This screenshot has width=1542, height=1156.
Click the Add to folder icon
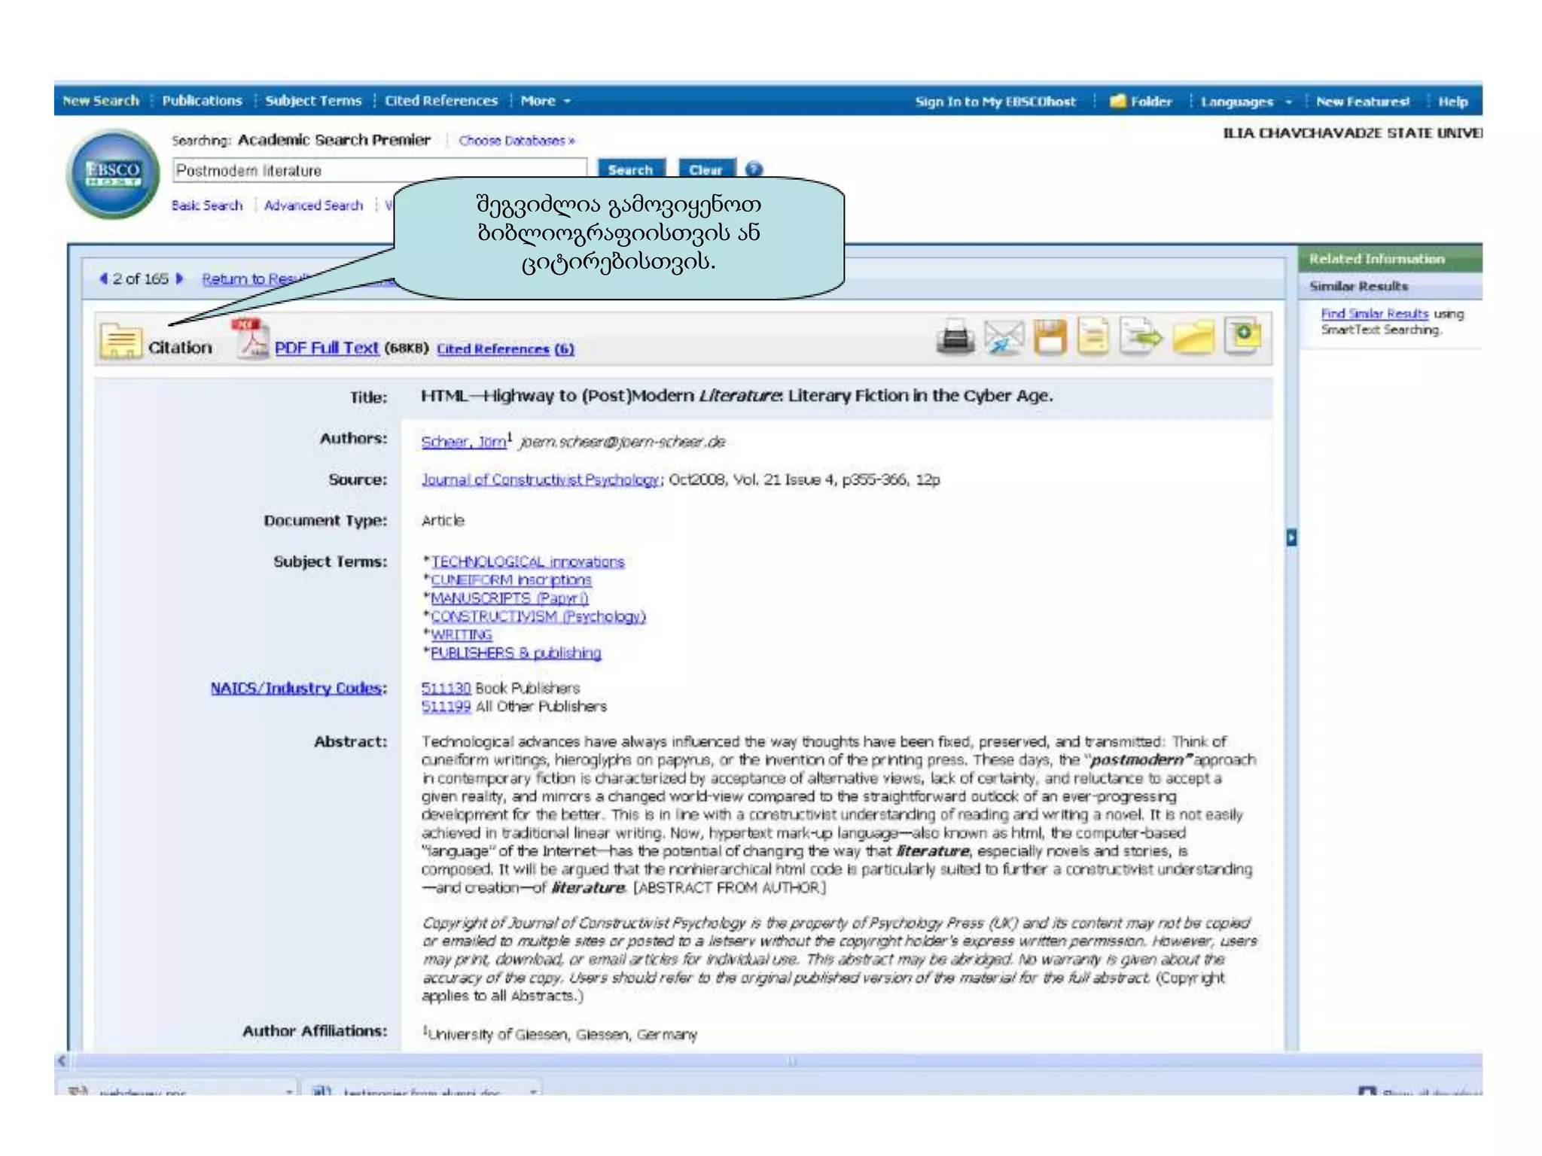(x=1193, y=336)
